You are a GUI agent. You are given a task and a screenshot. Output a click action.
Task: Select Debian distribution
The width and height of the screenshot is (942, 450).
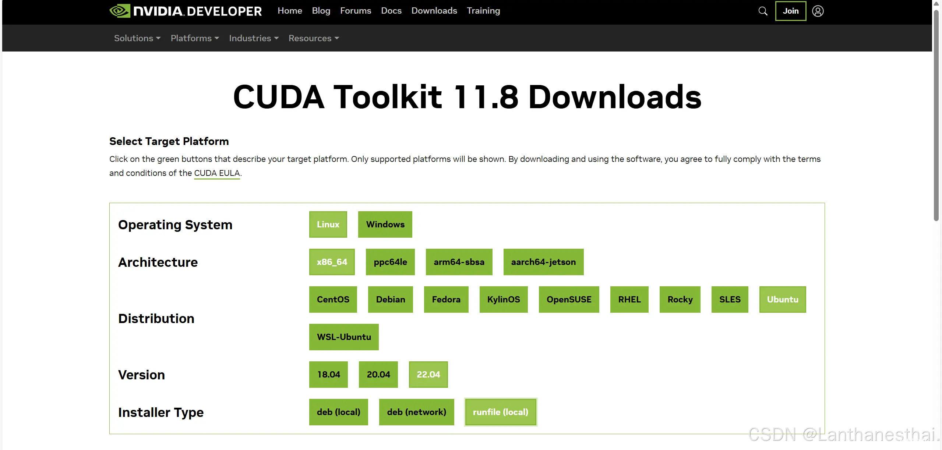[x=390, y=300]
